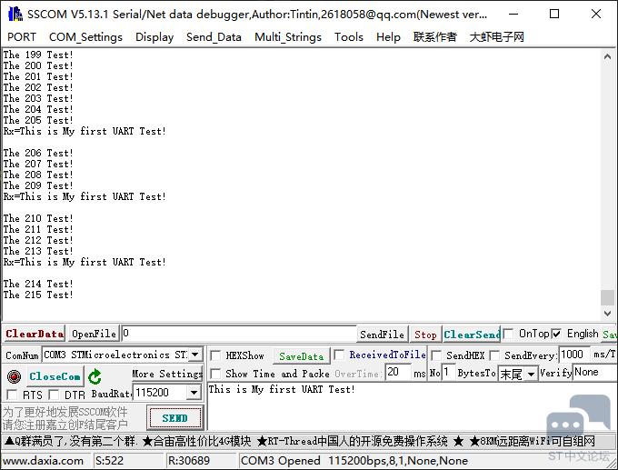Click the OverTime 20 ms field
Image resolution: width=618 pixels, height=470 pixels.
tap(398, 372)
